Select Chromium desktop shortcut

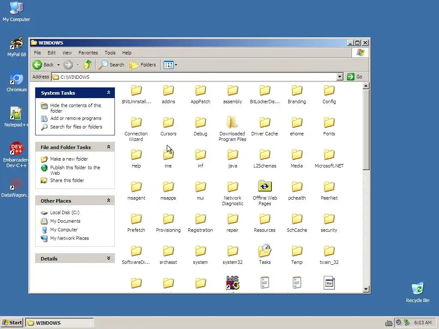tap(17, 82)
